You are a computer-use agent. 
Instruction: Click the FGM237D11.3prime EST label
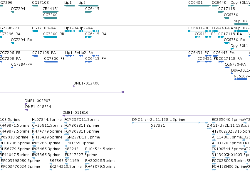point(82,120)
